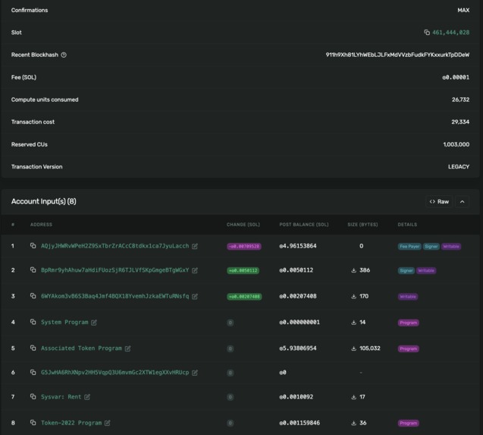The height and width of the screenshot is (435, 483).
Task: Copy address starting with GSJwHA6RhXNpv2HH5
Action: click(x=33, y=373)
